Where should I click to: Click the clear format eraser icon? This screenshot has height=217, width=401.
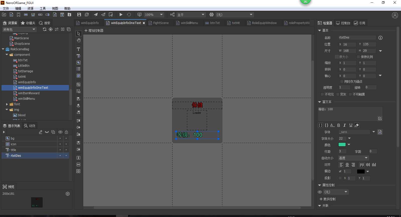(357, 125)
